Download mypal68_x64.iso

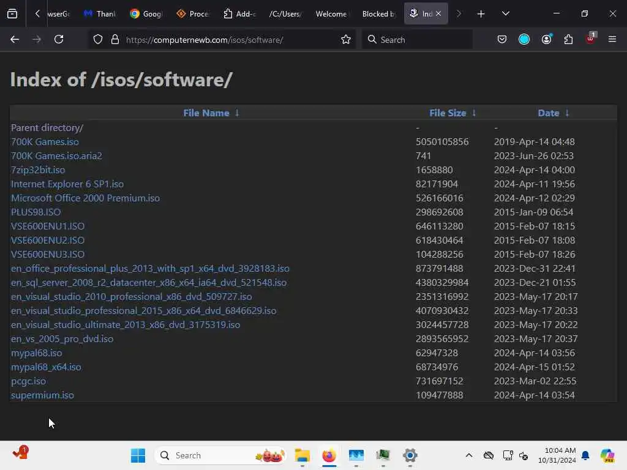46,367
